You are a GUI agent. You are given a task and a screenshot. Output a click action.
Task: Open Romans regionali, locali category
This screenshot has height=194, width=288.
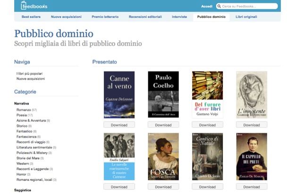[34, 179]
